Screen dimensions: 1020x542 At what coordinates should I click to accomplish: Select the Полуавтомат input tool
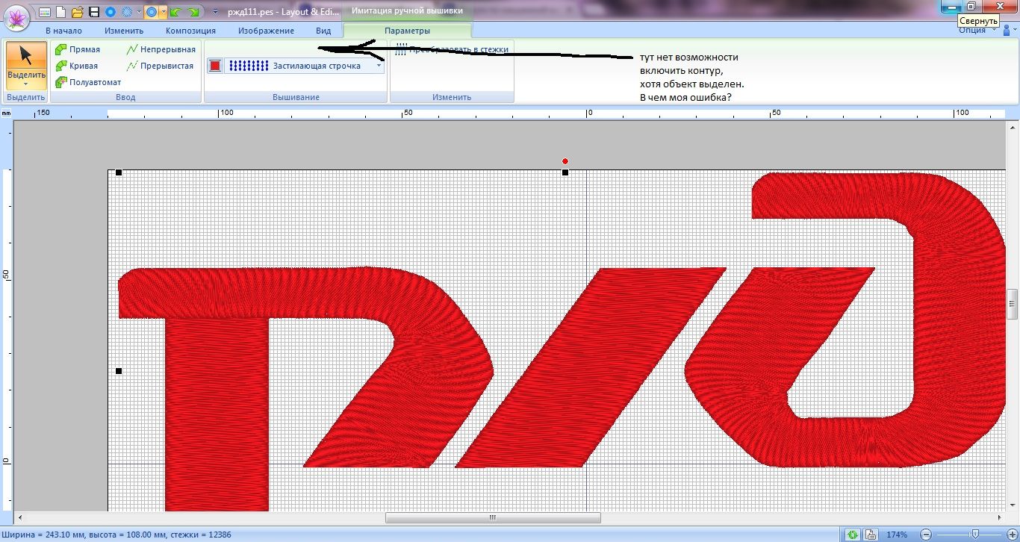[88, 82]
